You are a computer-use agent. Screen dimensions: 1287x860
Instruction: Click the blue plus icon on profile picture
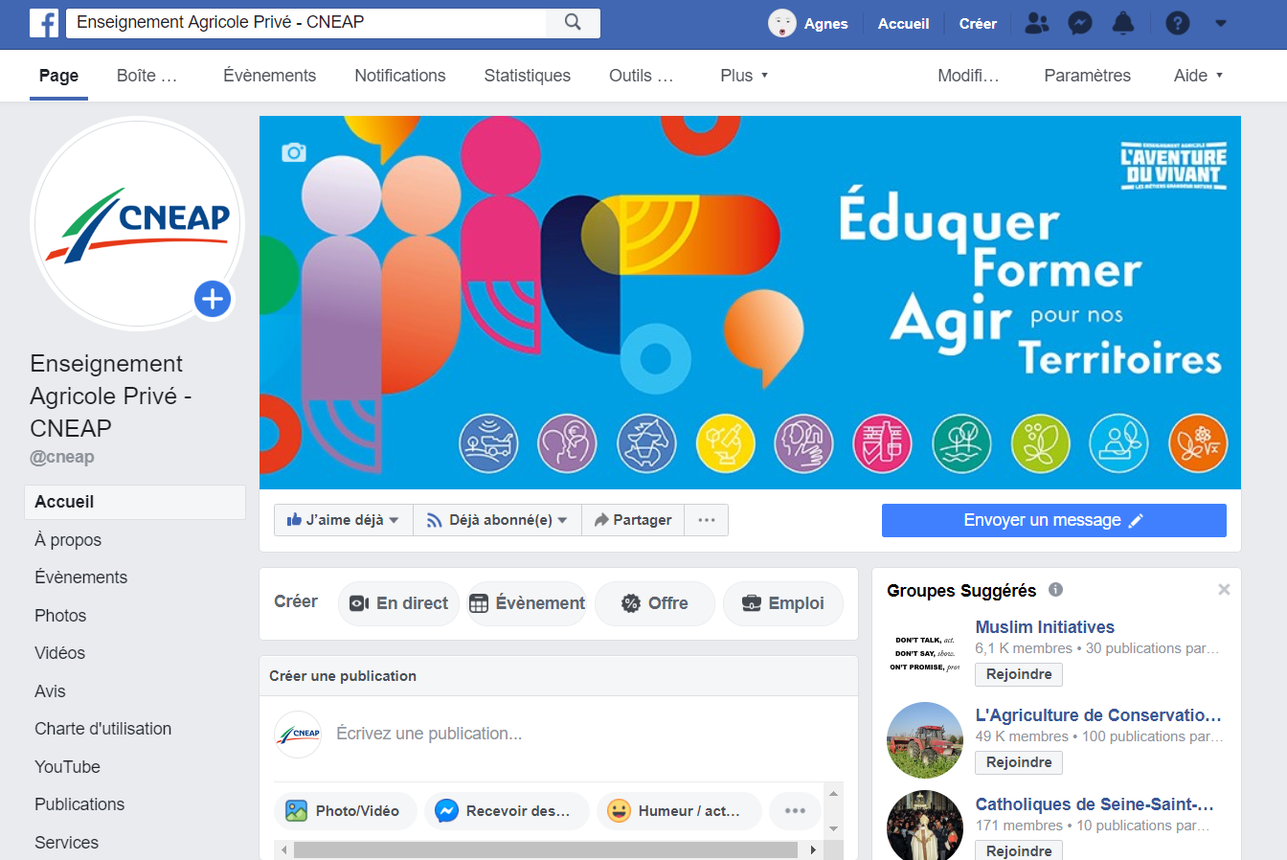click(x=213, y=299)
